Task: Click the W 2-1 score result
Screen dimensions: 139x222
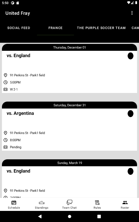Action: [x=14, y=89]
